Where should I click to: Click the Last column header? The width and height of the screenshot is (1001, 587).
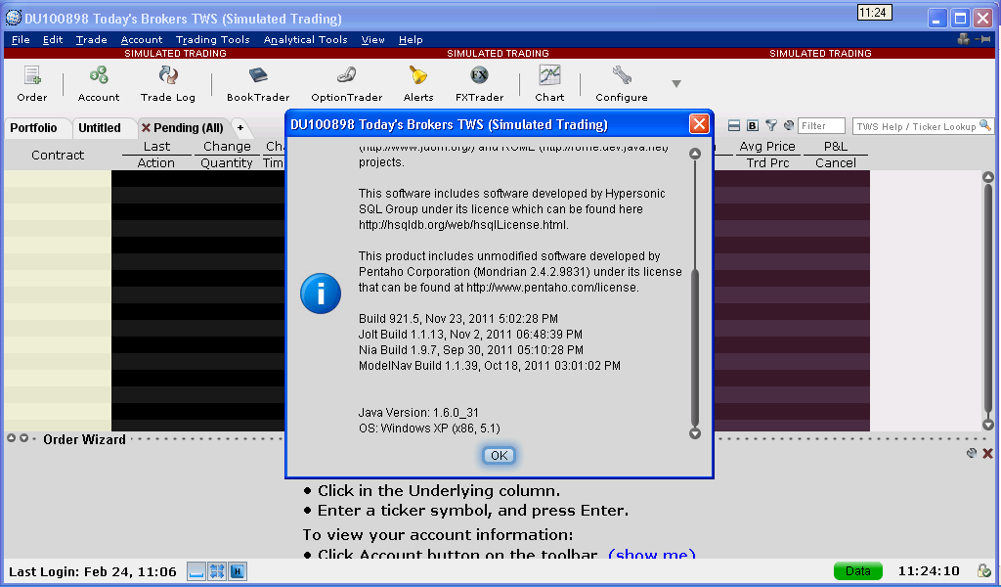[156, 147]
